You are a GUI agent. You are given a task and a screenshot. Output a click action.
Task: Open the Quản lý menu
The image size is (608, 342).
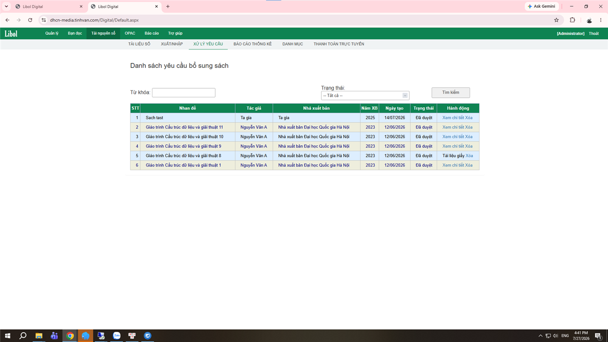pos(52,33)
